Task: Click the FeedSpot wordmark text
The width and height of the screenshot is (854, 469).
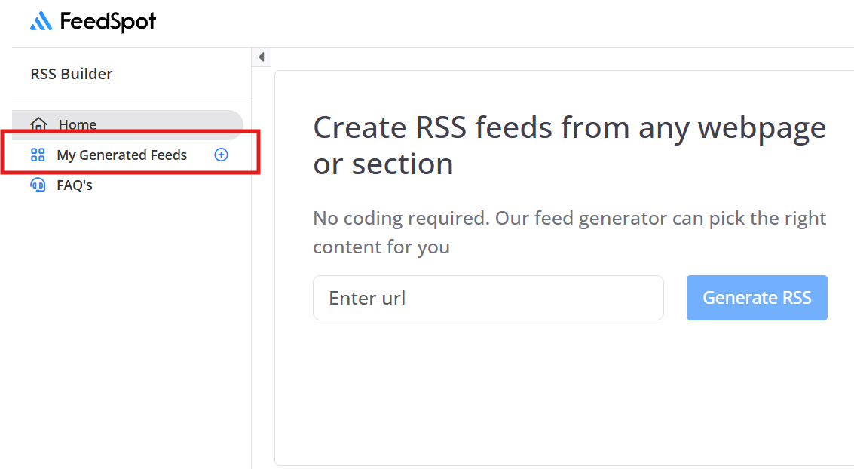Action: (108, 22)
